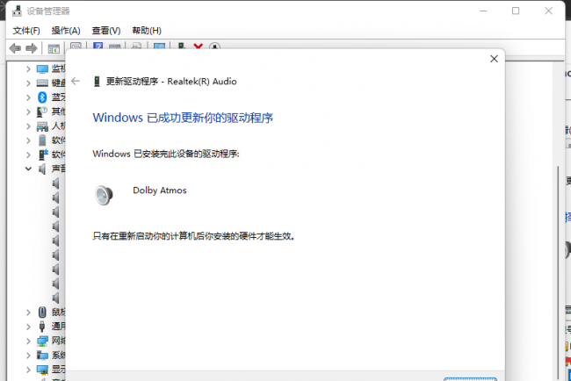Click the Device Manager title bar icon
Viewport: 571px width, 381px height.
coord(17,11)
